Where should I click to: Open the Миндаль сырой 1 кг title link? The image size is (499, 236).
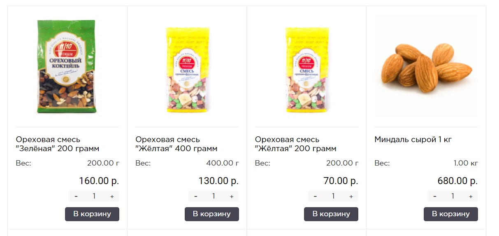[413, 140]
